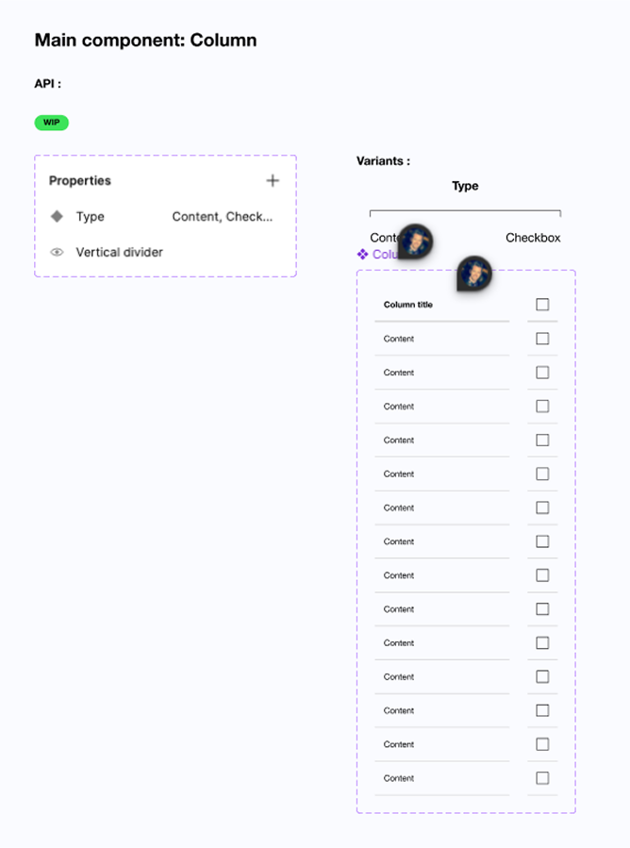
Task: Select the Checkbox variant label
Action: click(533, 238)
